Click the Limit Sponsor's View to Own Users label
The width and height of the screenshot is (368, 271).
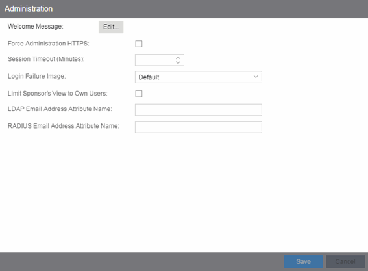pos(58,94)
